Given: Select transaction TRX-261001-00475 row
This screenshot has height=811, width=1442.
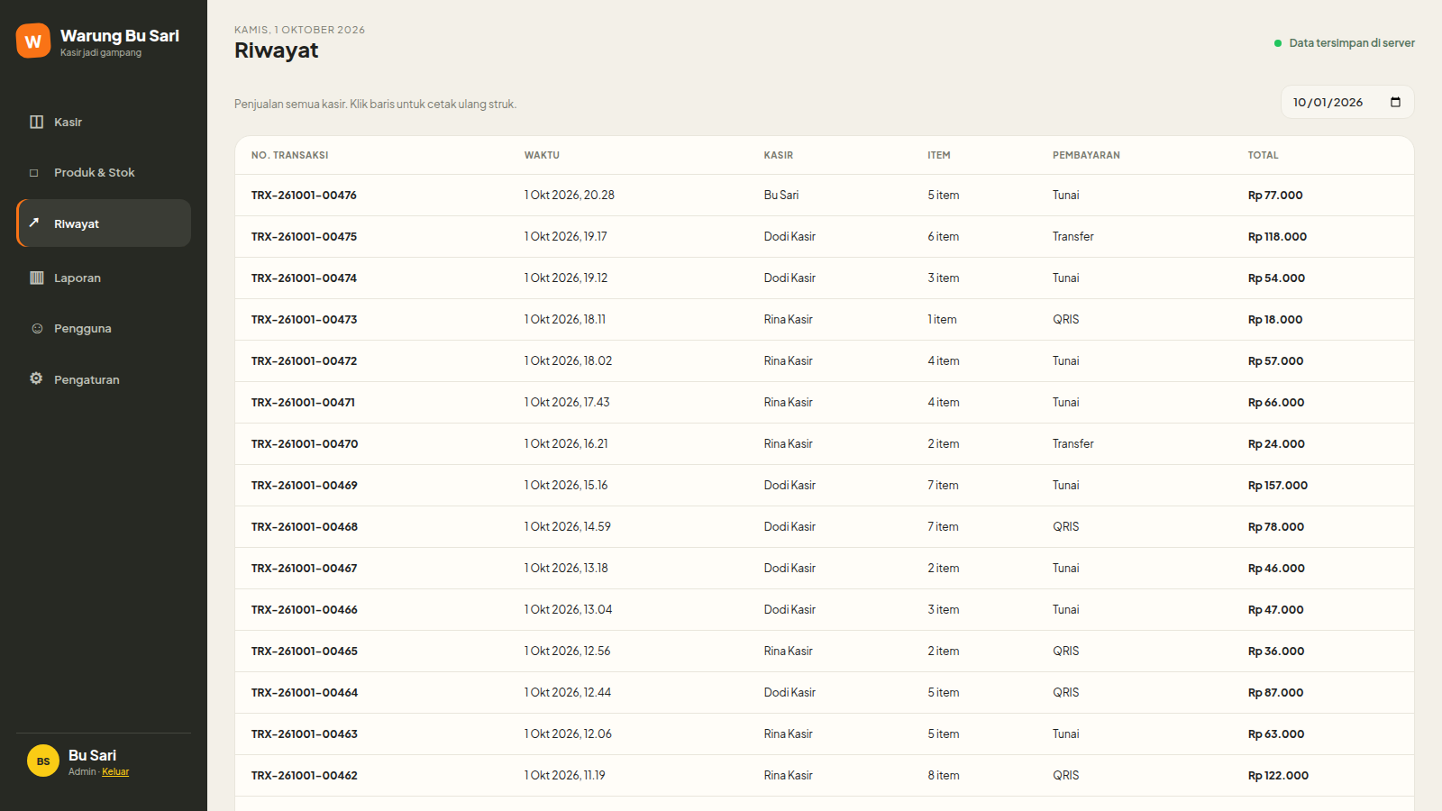Looking at the screenshot, I should (x=825, y=236).
